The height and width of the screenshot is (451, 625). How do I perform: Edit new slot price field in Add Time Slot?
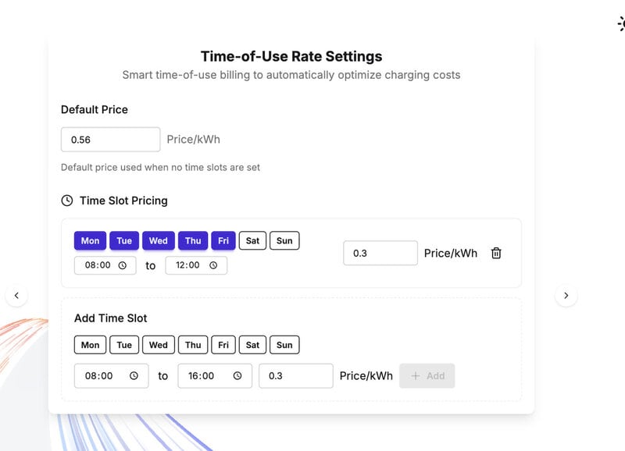coord(296,376)
